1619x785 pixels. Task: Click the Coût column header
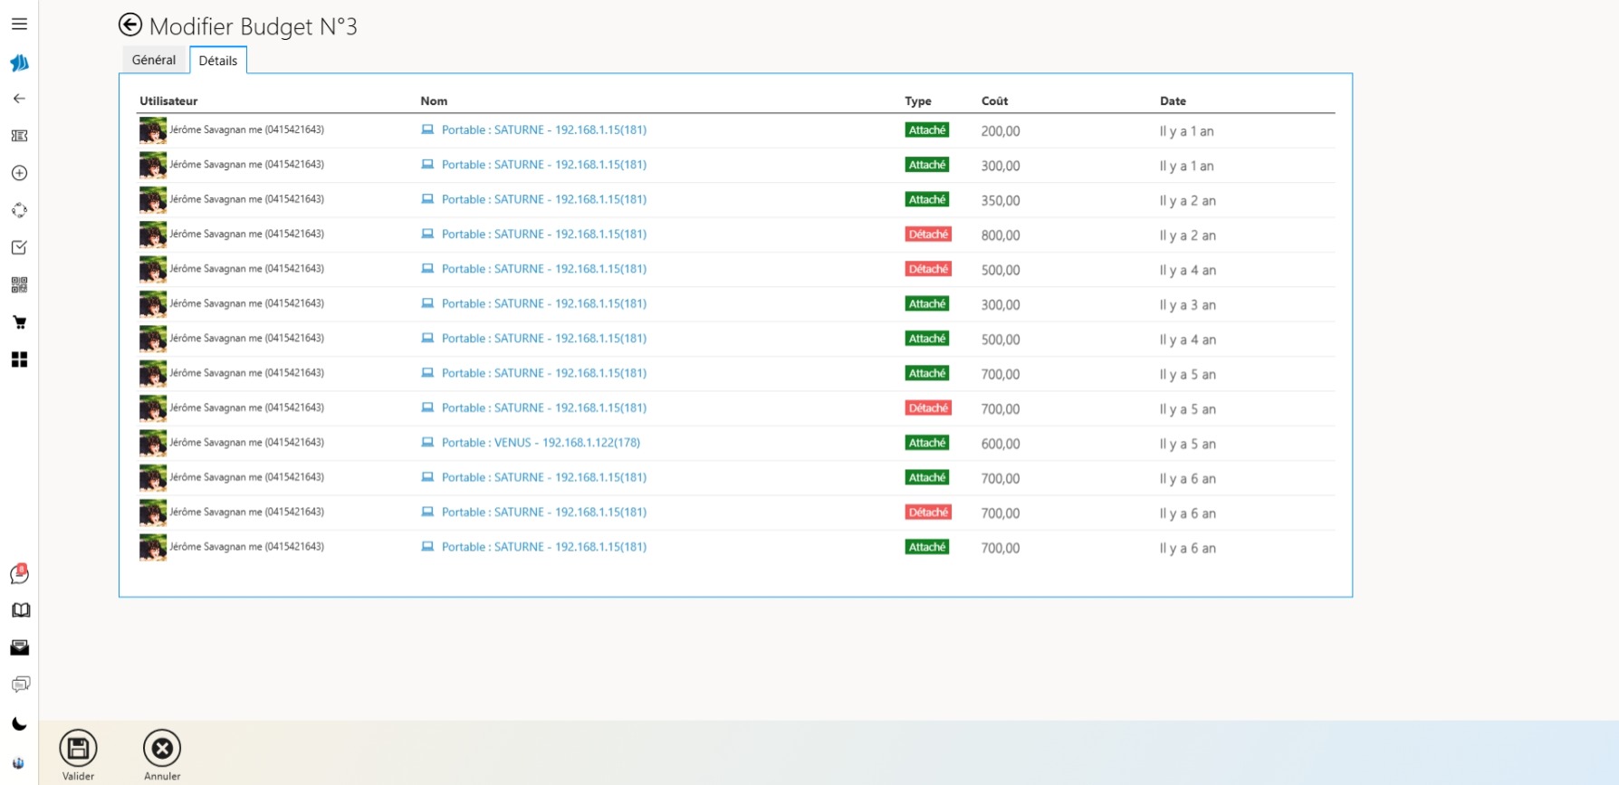[x=994, y=101]
